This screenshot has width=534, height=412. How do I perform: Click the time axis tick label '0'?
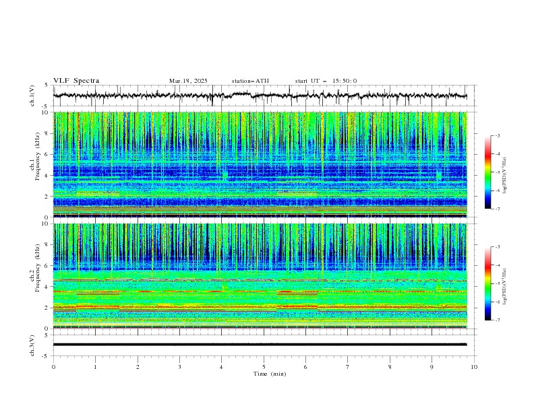coord(53,367)
